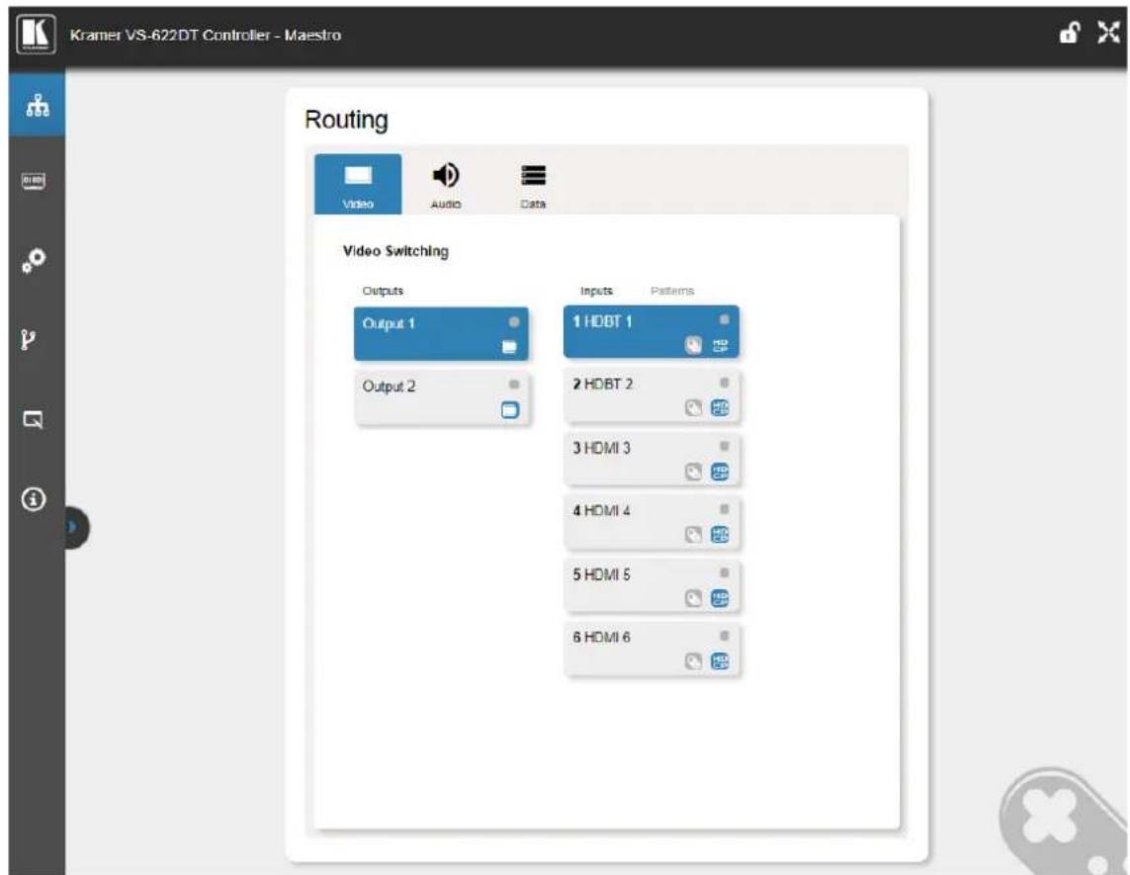Viewport: 1130px width, 875px height.
Task: Open the About info sidebar icon
Action: tap(34, 498)
